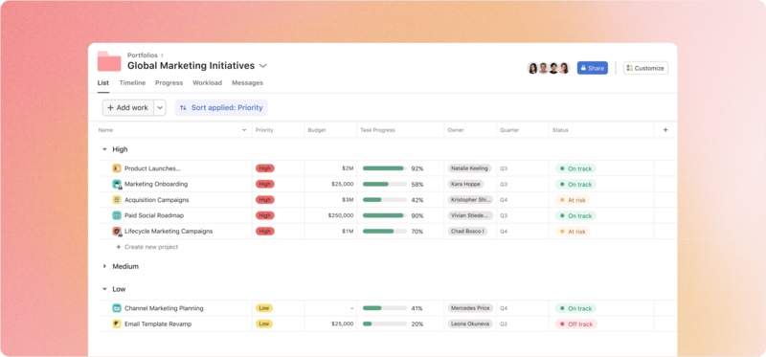
Task: Click the pink portfolio folder icon
Action: [109, 61]
